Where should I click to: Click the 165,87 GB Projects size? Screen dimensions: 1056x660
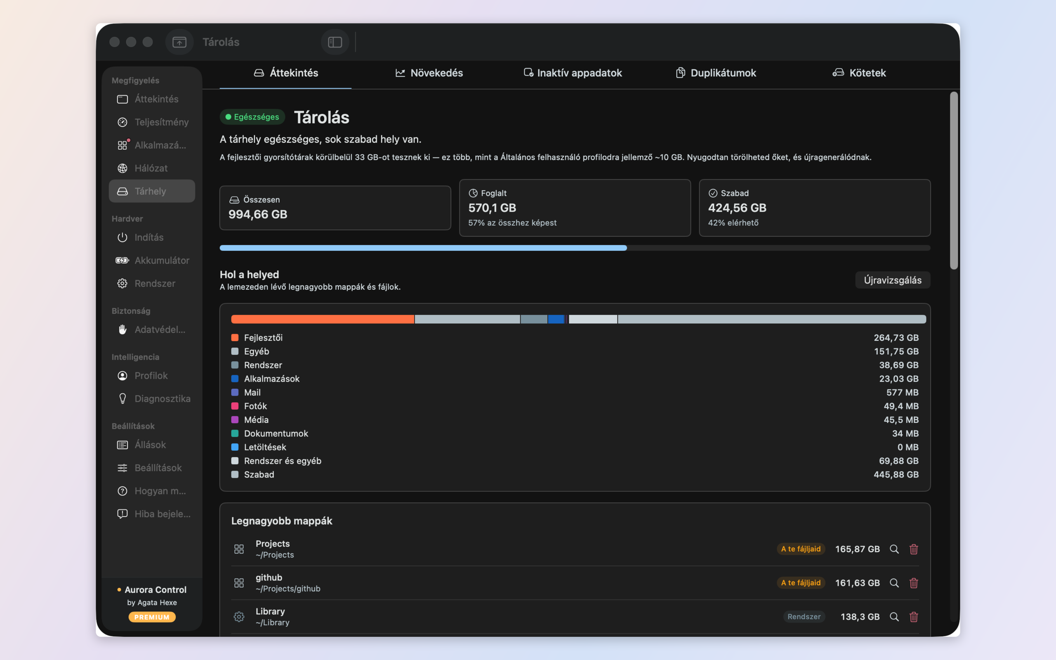857,549
